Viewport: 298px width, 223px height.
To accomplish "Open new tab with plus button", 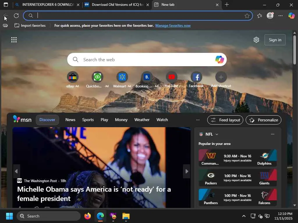I will (227, 5).
